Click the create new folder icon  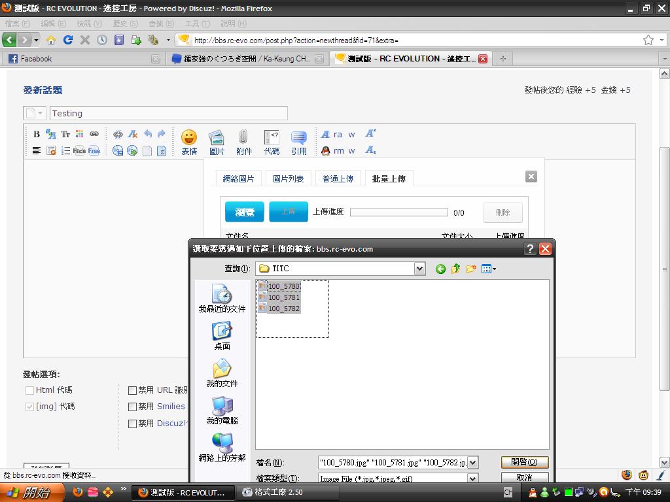pyautogui.click(x=471, y=269)
